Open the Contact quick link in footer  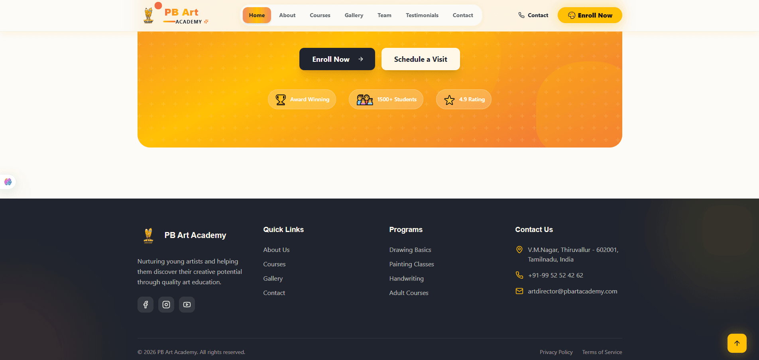274,293
